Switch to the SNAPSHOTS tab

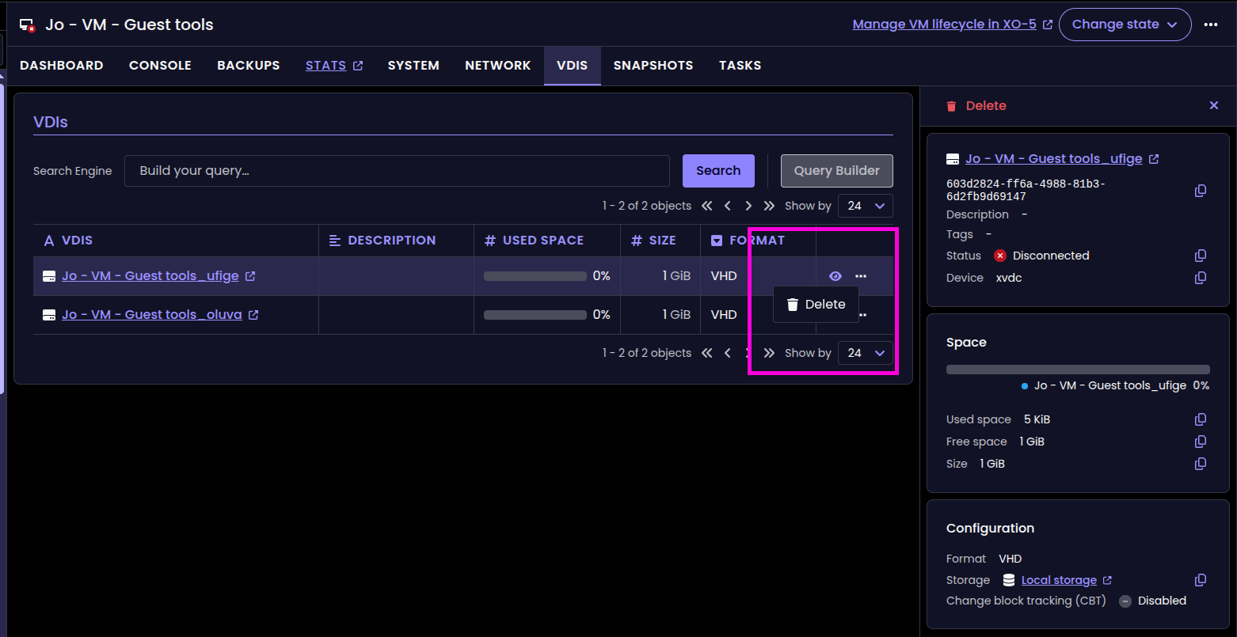coord(653,66)
